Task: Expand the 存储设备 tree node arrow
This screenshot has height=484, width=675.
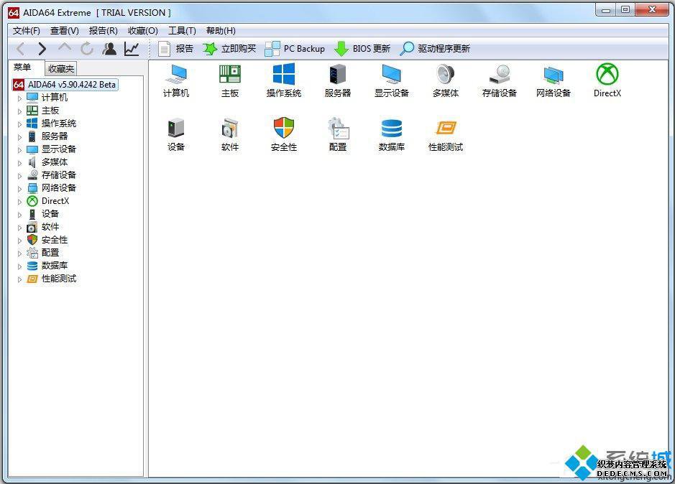Action: [x=19, y=176]
